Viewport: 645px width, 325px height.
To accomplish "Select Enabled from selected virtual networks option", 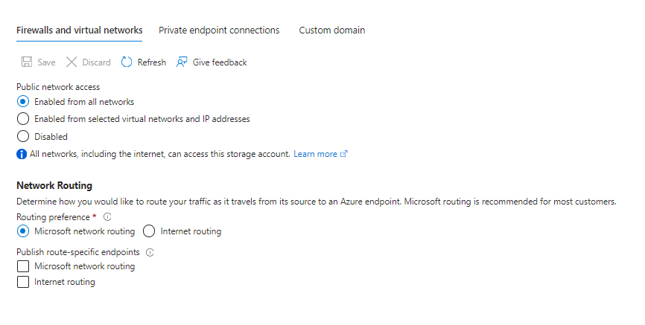I will (x=23, y=119).
